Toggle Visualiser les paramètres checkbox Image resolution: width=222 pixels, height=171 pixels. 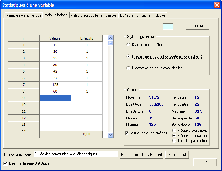[x=127, y=133]
